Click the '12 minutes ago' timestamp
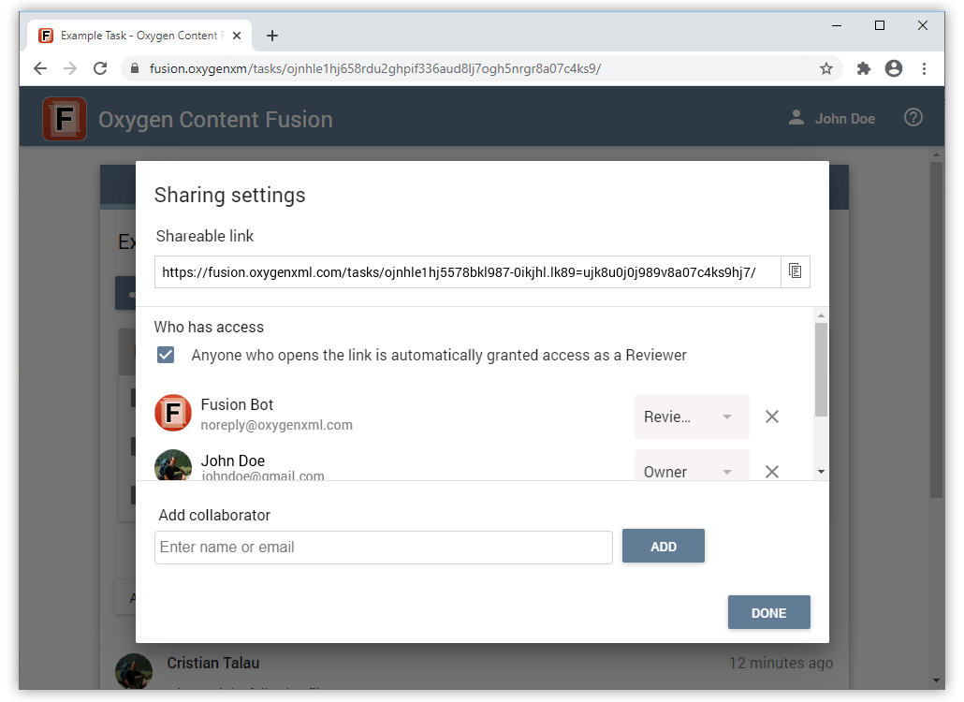Image resolution: width=964 pixels, height=702 pixels. (781, 664)
